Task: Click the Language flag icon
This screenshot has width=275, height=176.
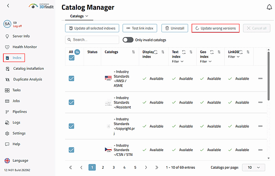Action: click(x=7, y=161)
